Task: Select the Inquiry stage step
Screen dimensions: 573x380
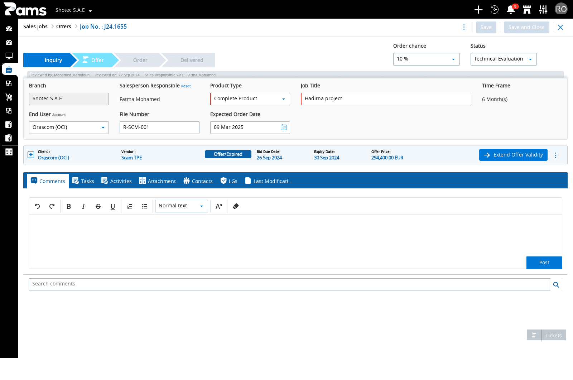Action: pyautogui.click(x=50, y=60)
